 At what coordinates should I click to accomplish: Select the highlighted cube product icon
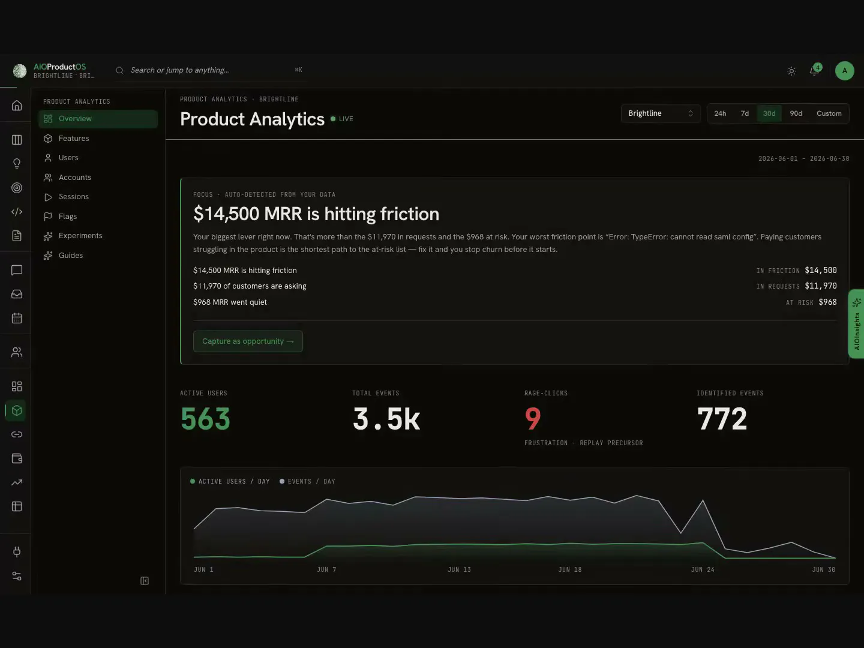coord(17,410)
